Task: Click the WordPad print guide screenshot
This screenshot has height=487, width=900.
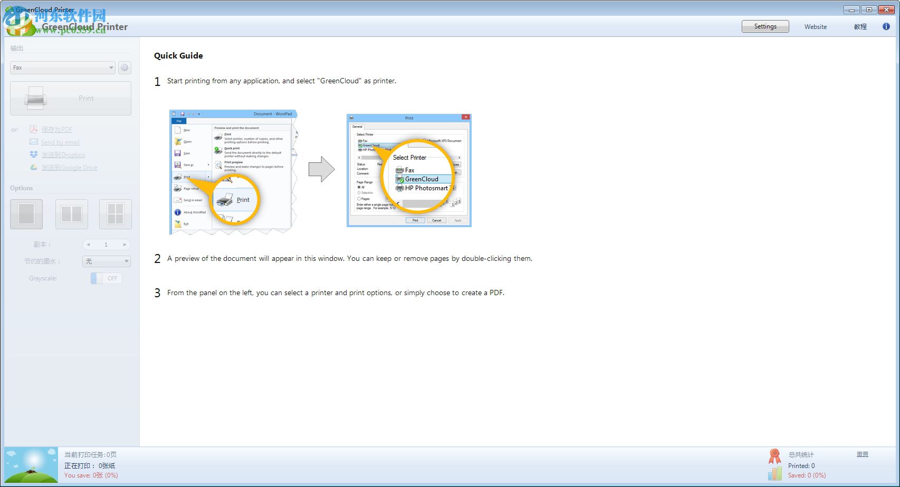Action: 234,172
